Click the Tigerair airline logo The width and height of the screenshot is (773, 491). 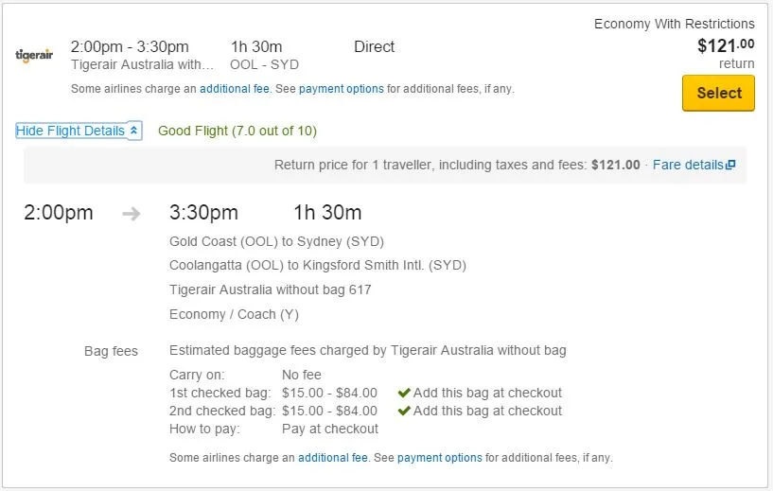pyautogui.click(x=34, y=55)
